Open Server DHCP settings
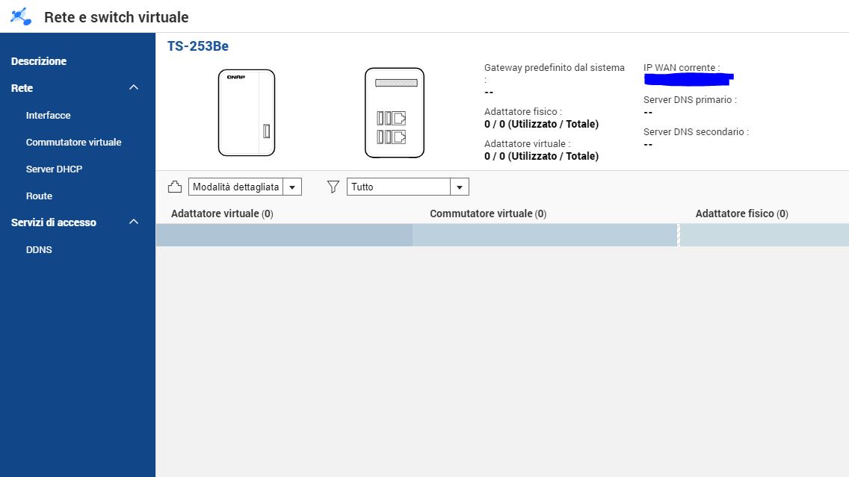 54,169
